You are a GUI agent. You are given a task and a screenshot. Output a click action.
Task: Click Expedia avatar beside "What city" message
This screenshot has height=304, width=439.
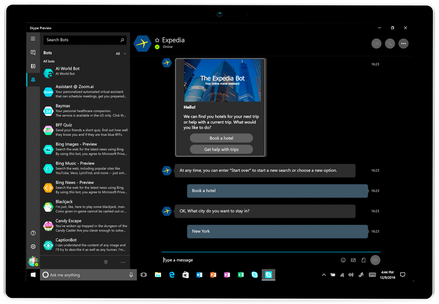click(167, 211)
